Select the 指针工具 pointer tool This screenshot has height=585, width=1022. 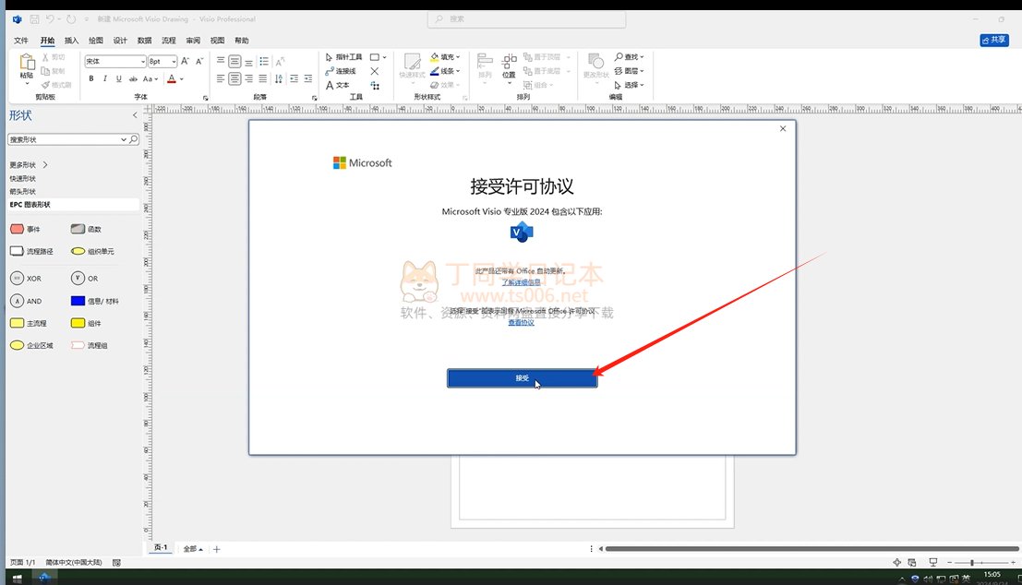point(343,57)
